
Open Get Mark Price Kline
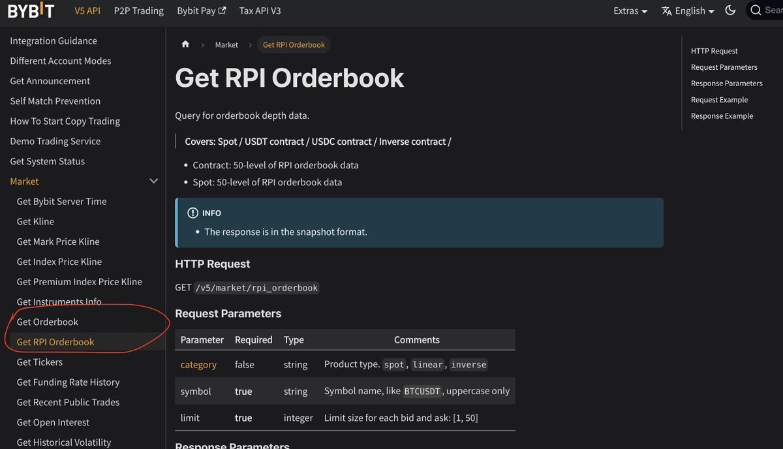(58, 241)
